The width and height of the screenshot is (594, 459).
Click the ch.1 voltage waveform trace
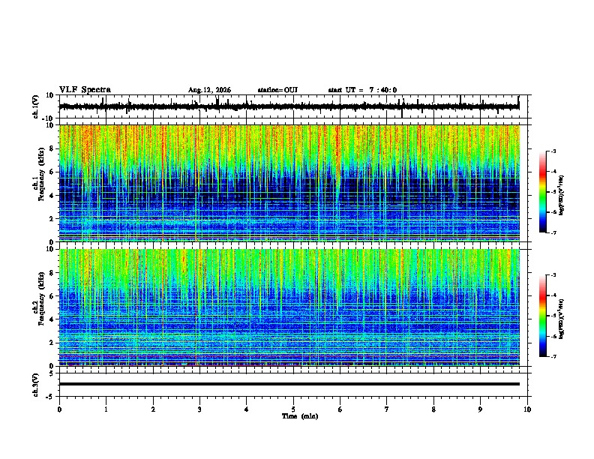coord(289,106)
